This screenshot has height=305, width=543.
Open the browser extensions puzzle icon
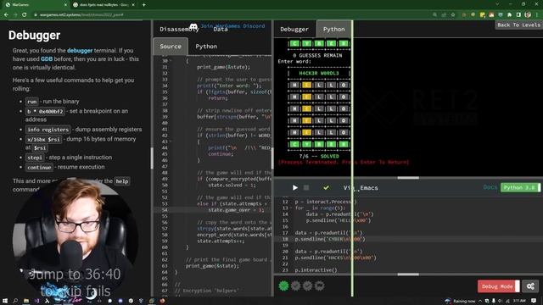point(509,15)
